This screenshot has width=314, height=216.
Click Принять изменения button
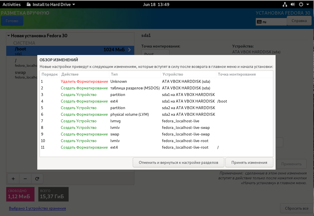tap(249, 162)
